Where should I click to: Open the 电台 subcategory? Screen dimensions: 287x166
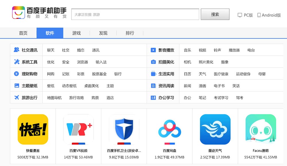(251, 50)
